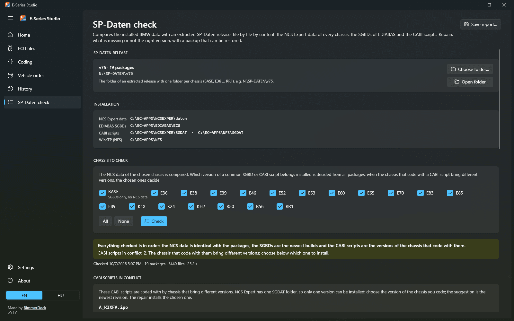Uncheck the R56 chassis checkbox

pyautogui.click(x=250, y=206)
